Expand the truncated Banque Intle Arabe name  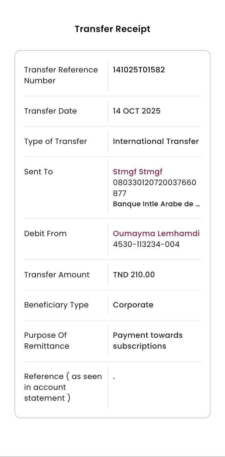156,204
